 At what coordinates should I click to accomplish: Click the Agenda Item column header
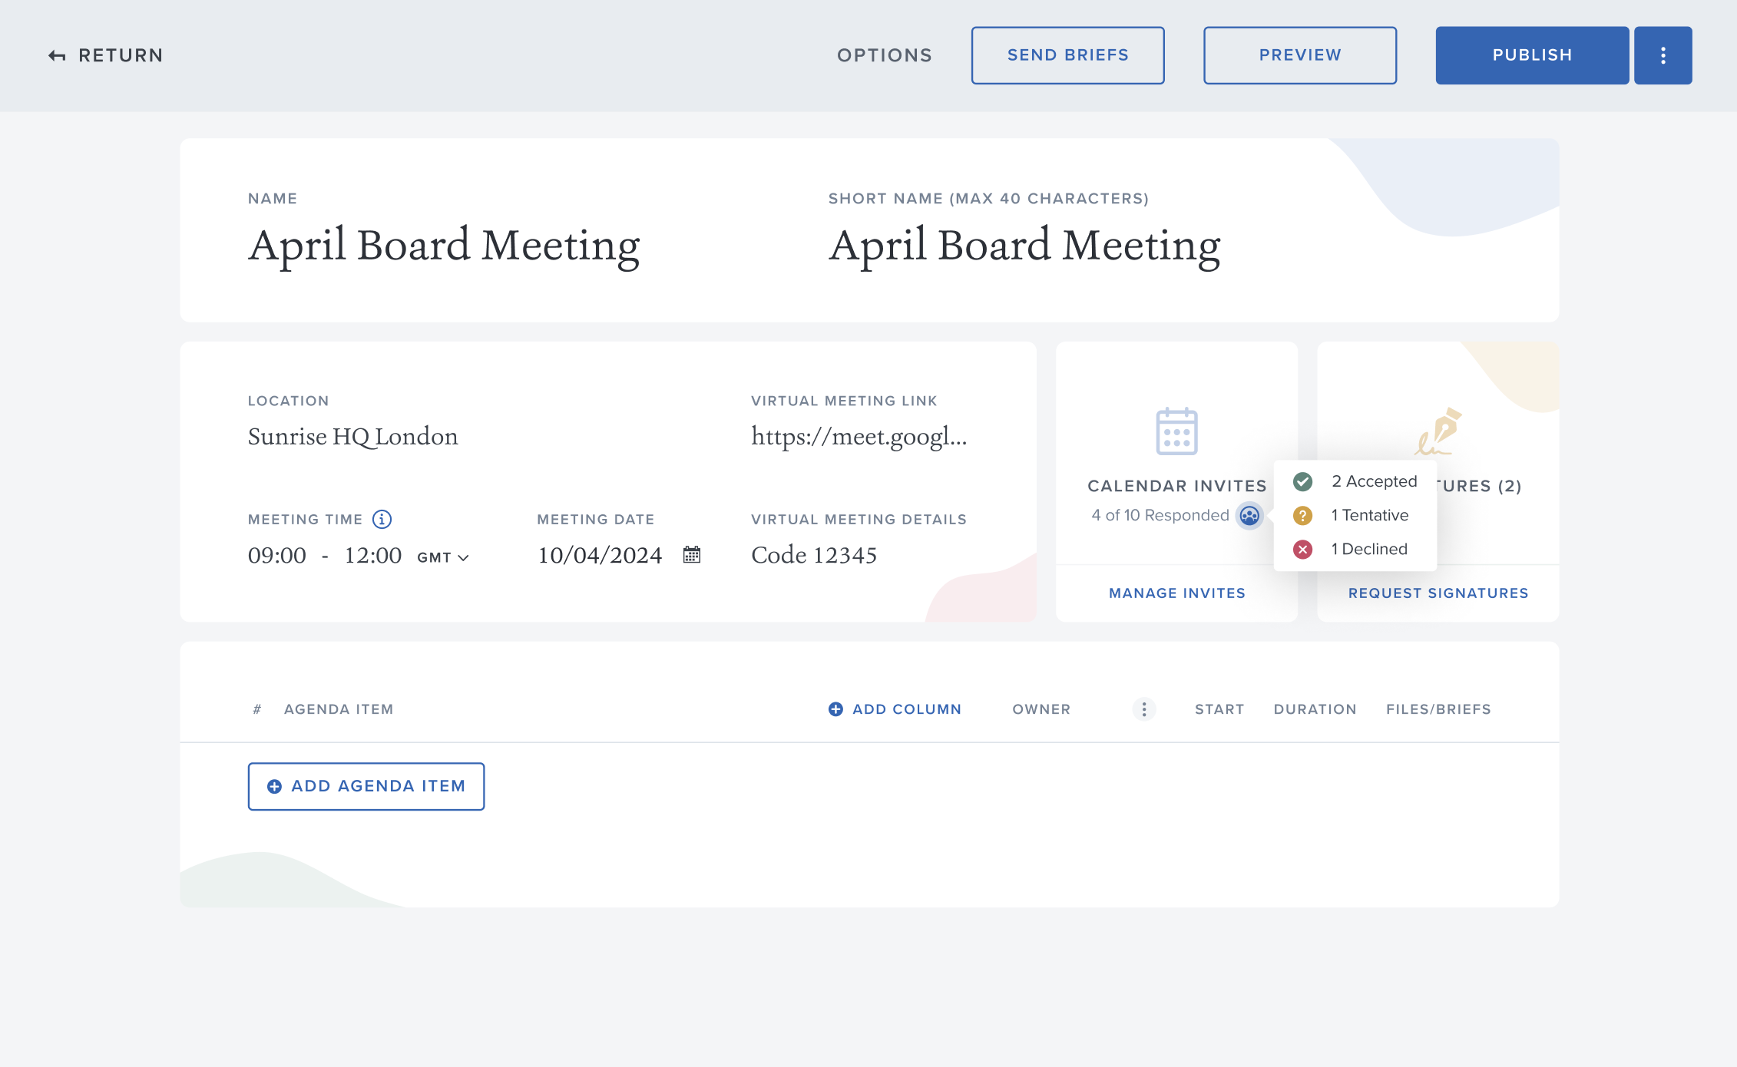coord(339,709)
